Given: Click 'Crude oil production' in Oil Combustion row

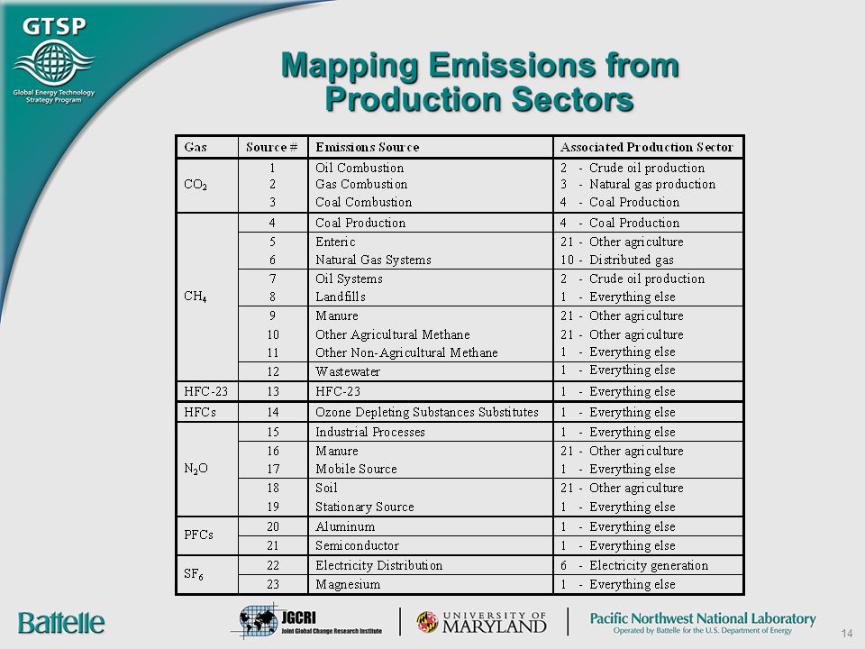Looking at the screenshot, I should 647,168.
